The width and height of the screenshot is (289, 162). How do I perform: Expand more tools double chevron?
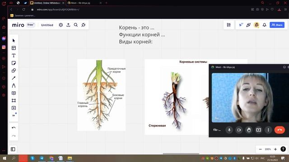click(x=14, y=115)
